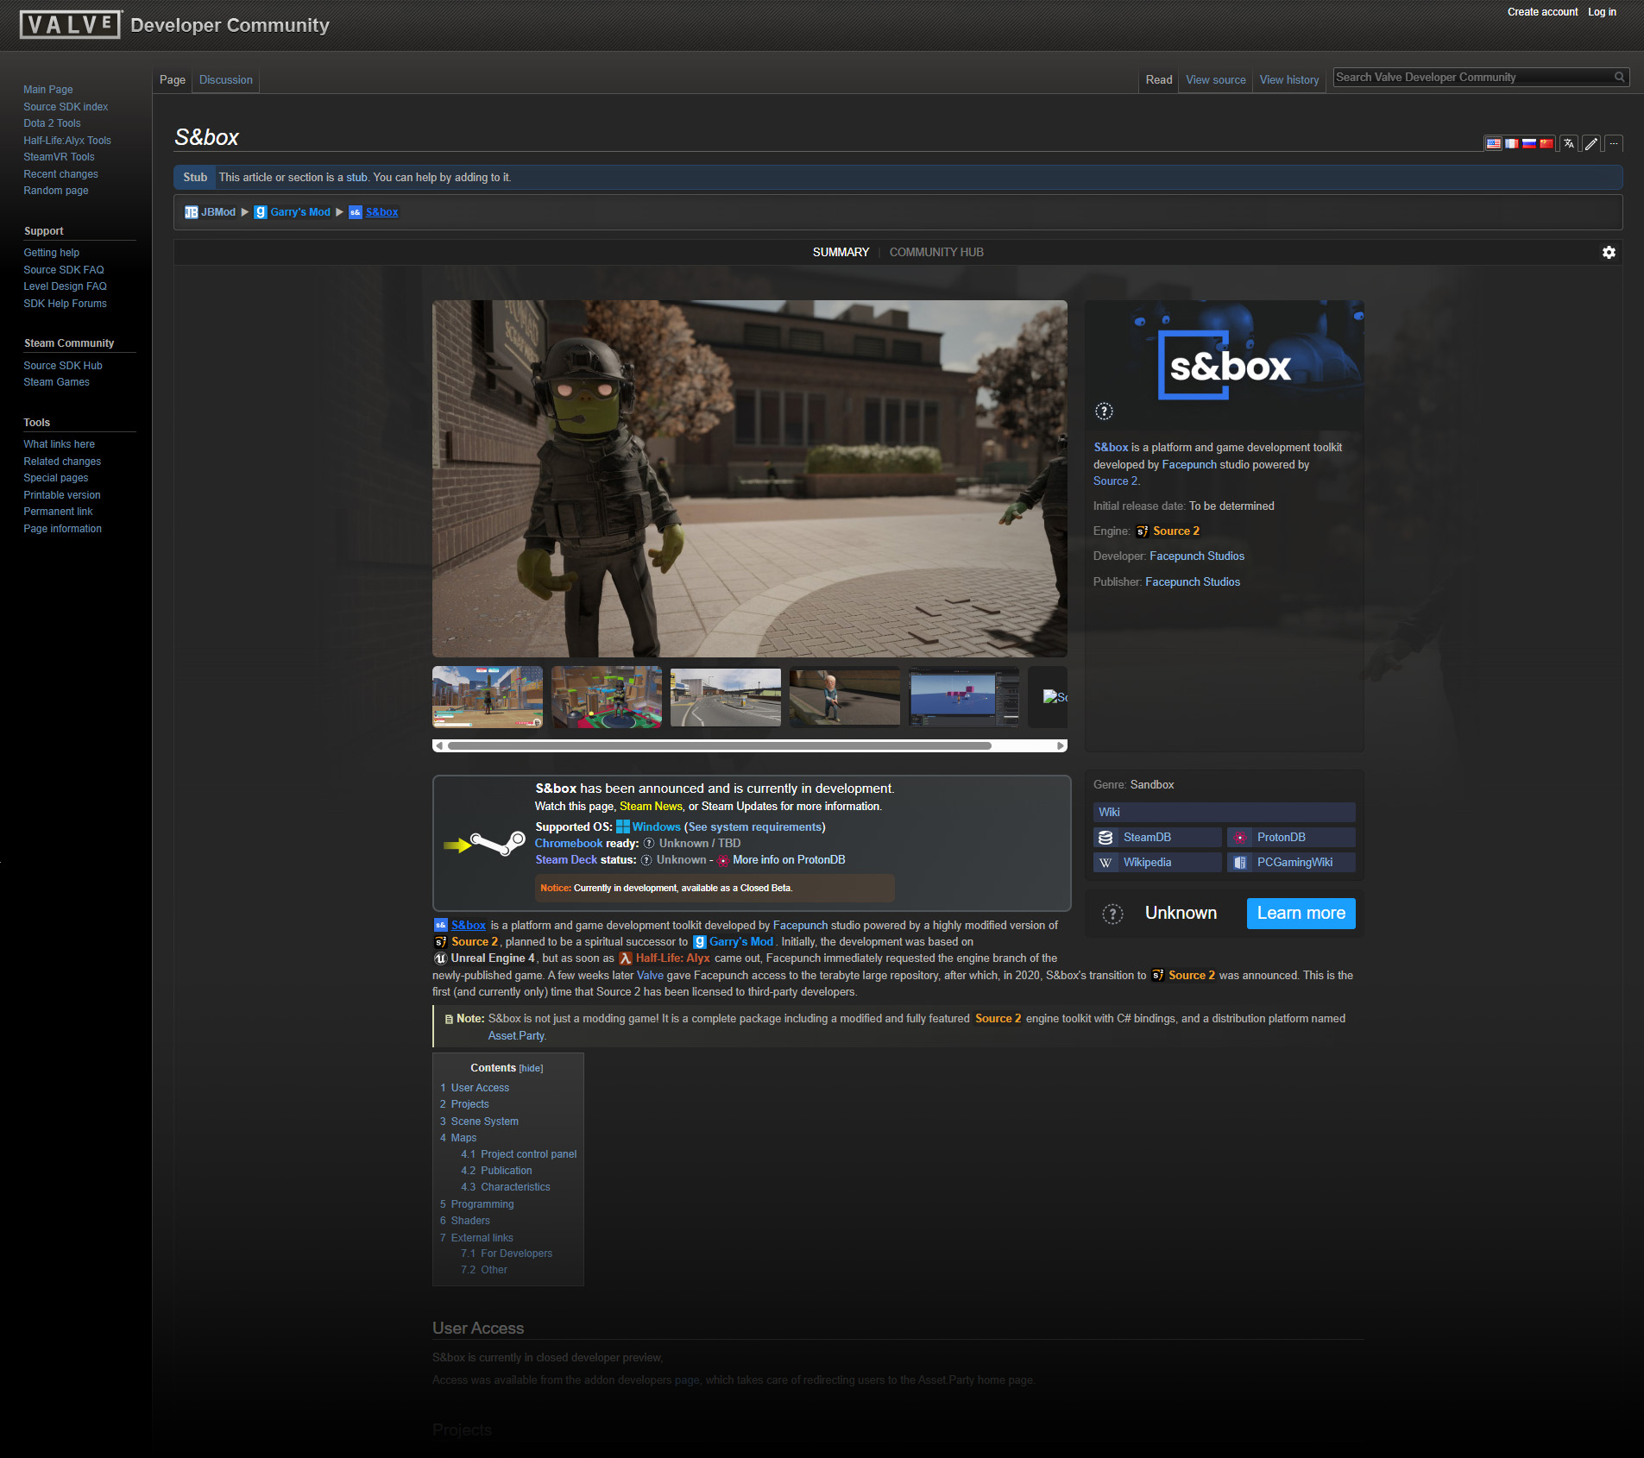Open Garry's Mod breadcrumb link

coord(299,212)
